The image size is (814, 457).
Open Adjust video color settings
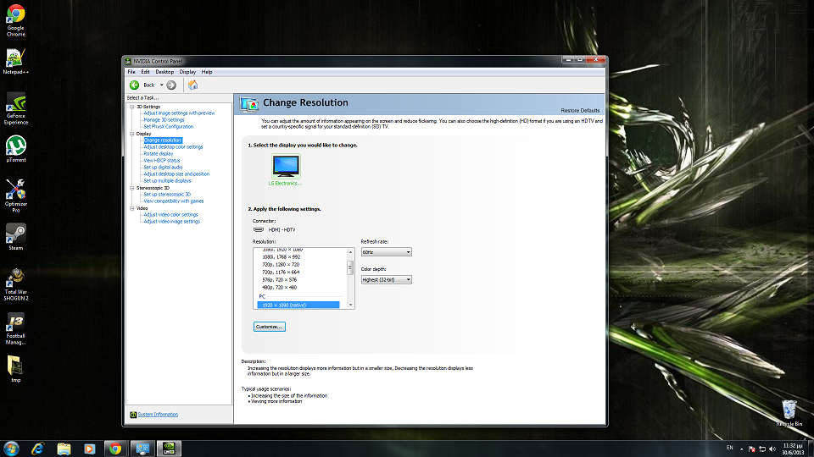(x=170, y=214)
